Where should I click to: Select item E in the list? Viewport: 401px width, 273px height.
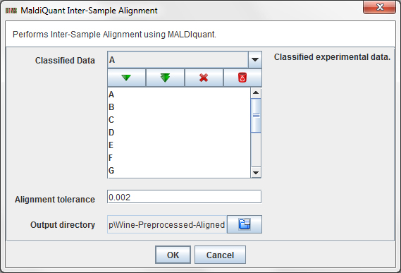pyautogui.click(x=179, y=145)
